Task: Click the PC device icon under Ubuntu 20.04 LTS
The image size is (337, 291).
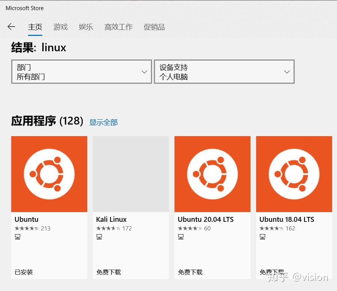Action: (x=181, y=237)
